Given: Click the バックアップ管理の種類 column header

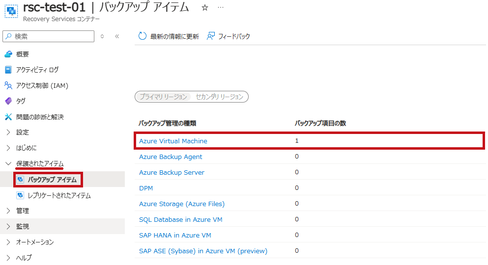Looking at the screenshot, I should click(x=168, y=123).
